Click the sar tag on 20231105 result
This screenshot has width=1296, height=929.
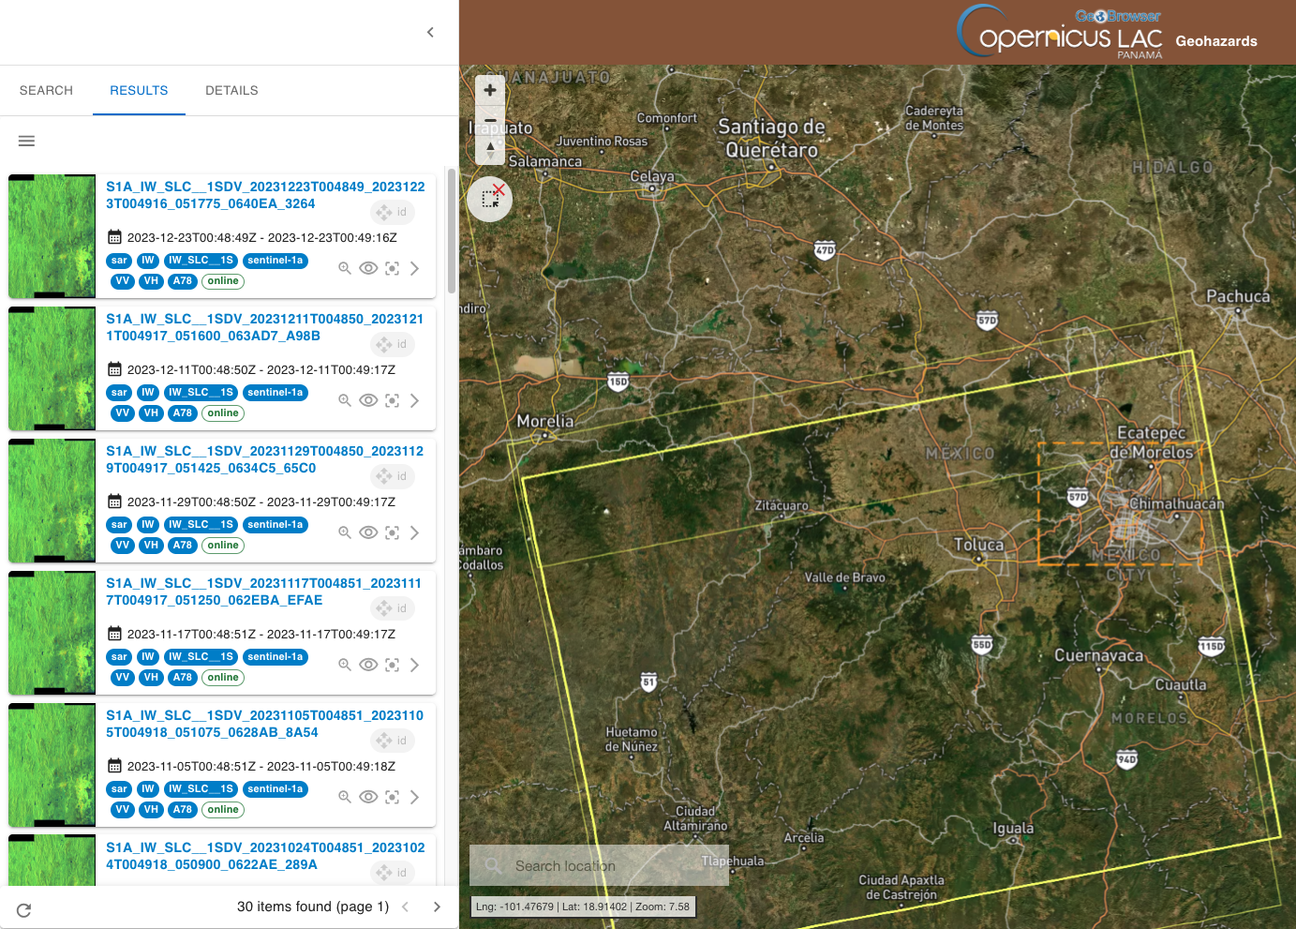pyautogui.click(x=119, y=789)
